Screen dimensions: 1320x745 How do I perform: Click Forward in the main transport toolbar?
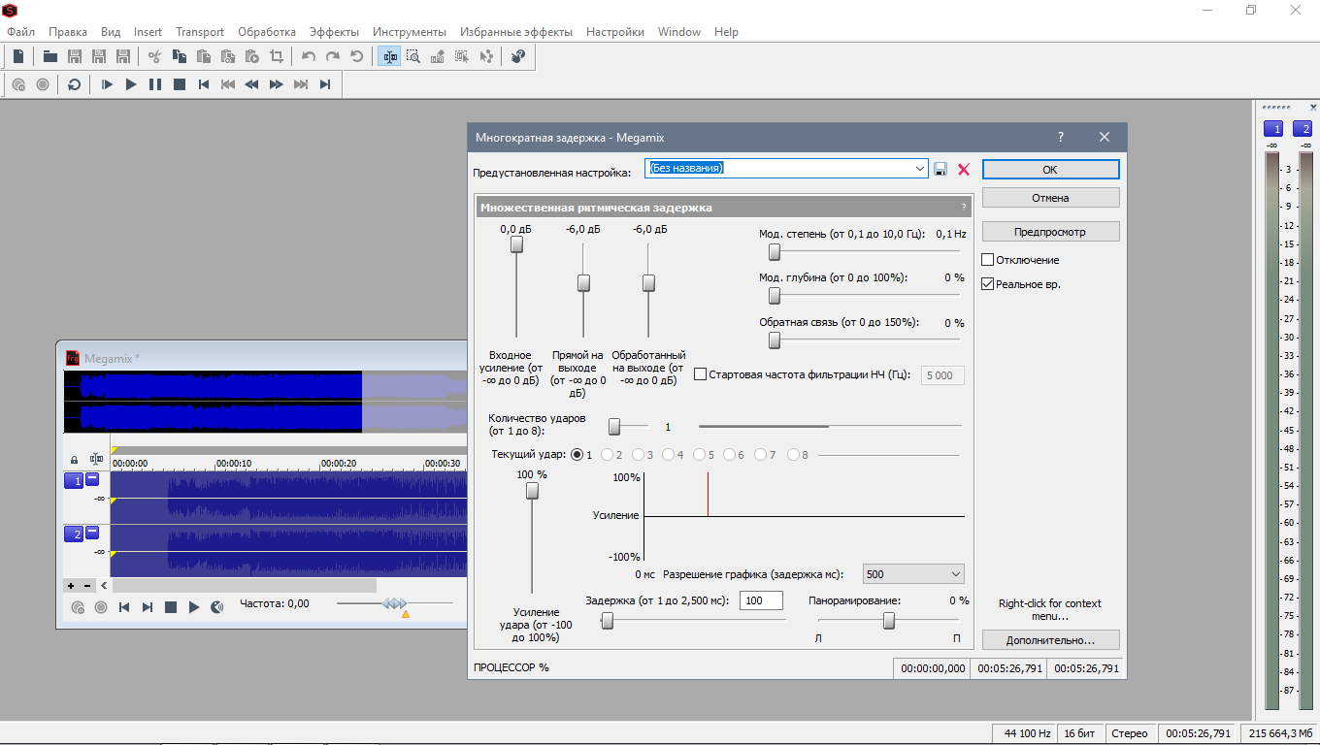277,84
